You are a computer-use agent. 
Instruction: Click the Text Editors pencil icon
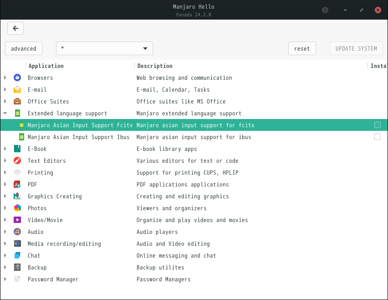click(17, 160)
